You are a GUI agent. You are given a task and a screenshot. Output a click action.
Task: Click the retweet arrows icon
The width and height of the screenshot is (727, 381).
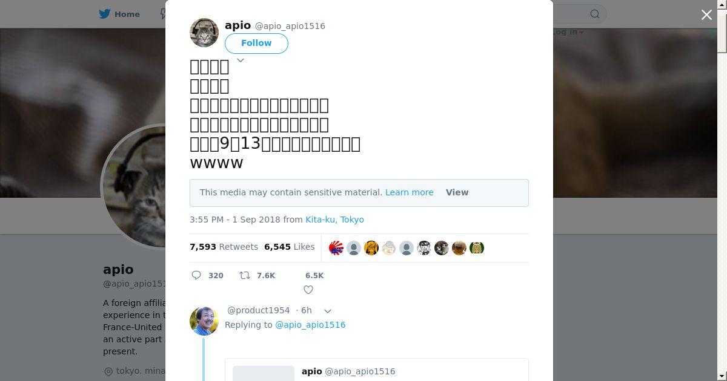click(245, 275)
